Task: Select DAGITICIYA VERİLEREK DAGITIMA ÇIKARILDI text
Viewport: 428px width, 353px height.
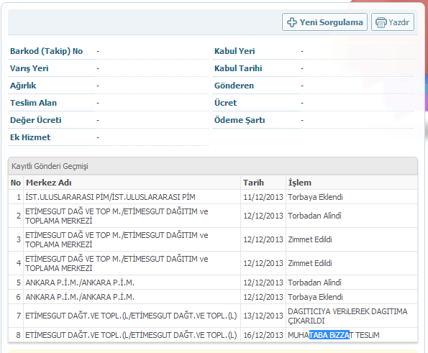Action: pyautogui.click(x=347, y=316)
